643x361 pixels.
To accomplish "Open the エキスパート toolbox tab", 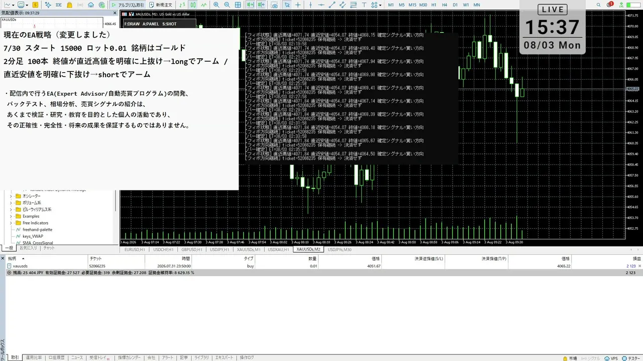I will click(x=224, y=358).
